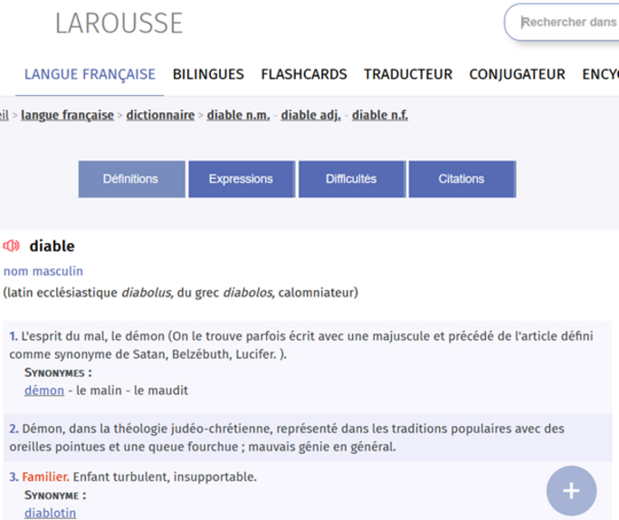This screenshot has height=520, width=619.
Task: Follow the langue française breadcrumb link
Action: [x=67, y=115]
